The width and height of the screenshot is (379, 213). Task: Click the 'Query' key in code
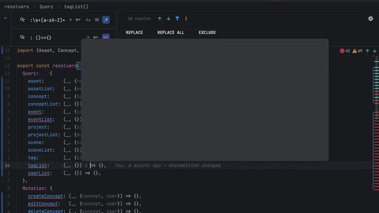coord(29,73)
